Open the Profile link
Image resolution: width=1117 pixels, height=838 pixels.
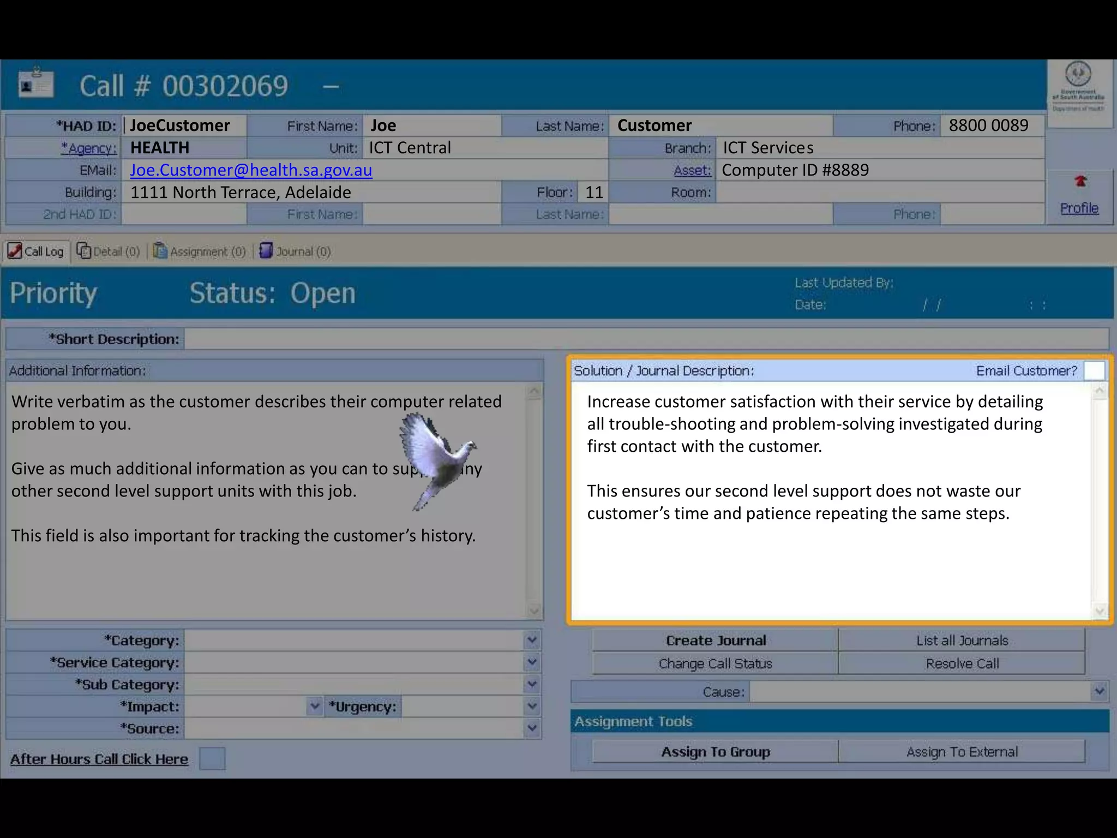click(x=1079, y=208)
